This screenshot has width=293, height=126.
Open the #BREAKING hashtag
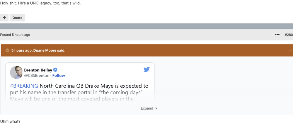tap(24, 86)
